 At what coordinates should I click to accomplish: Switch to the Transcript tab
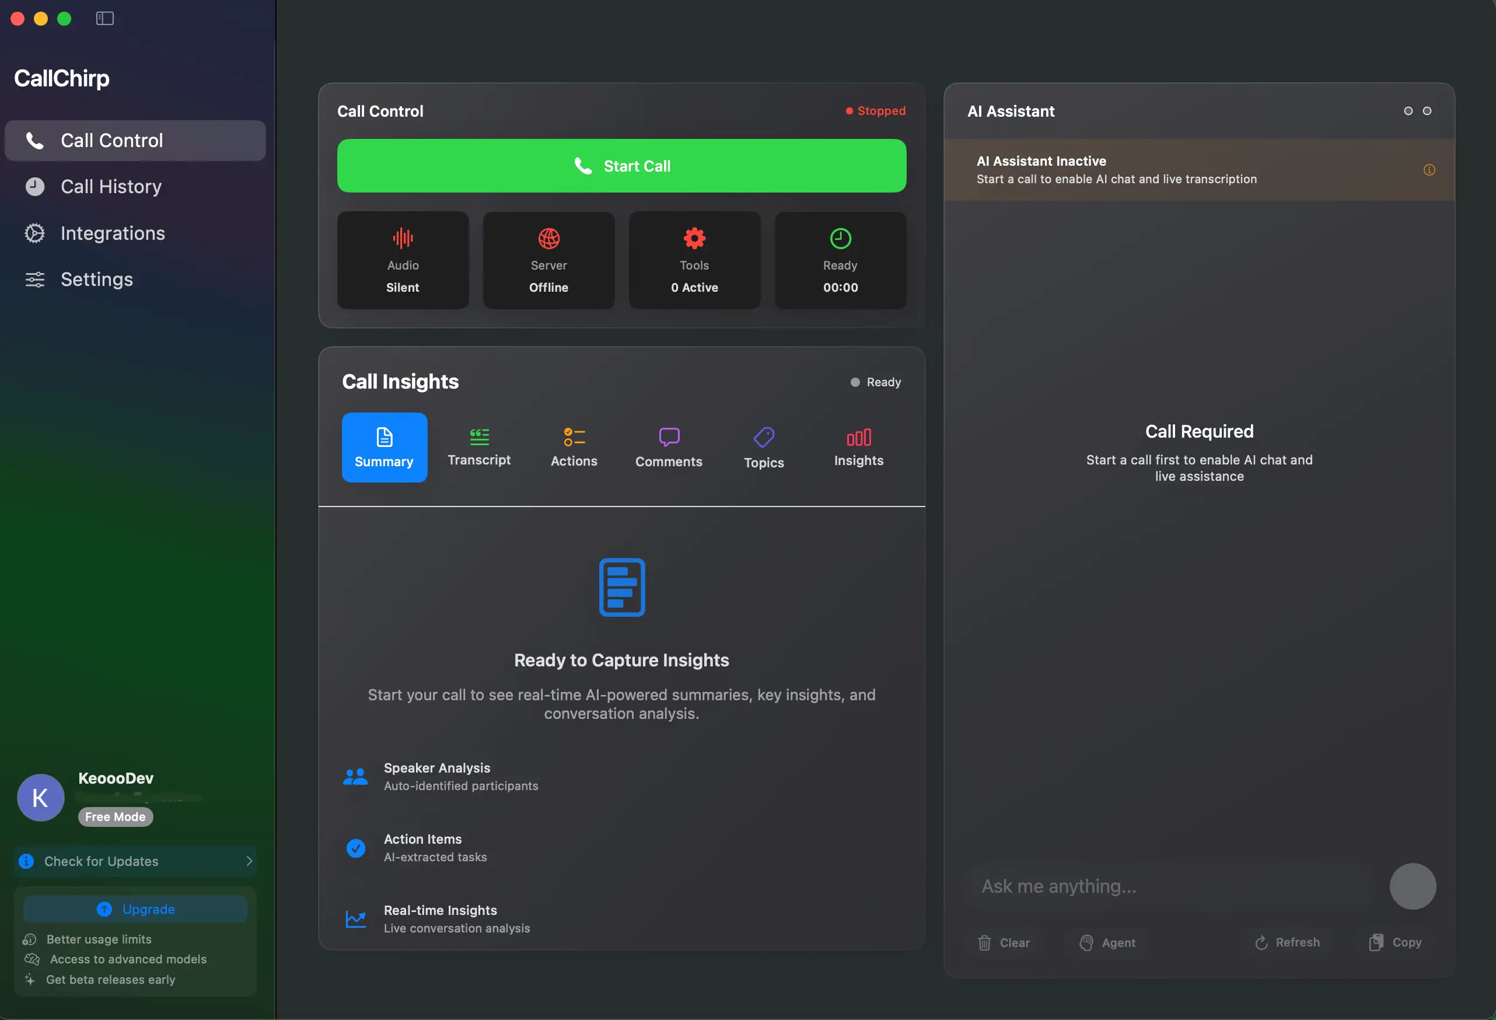pyautogui.click(x=480, y=447)
